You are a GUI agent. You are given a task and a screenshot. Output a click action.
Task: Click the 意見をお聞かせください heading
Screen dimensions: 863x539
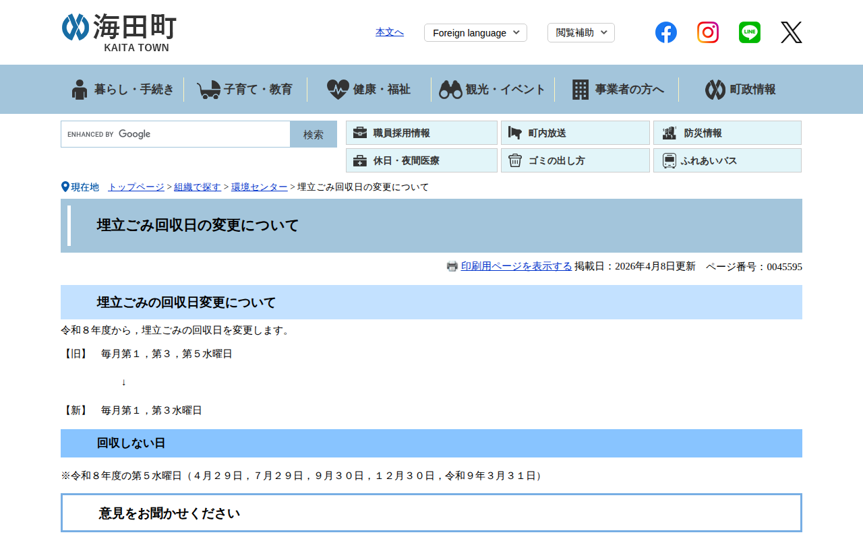169,513
